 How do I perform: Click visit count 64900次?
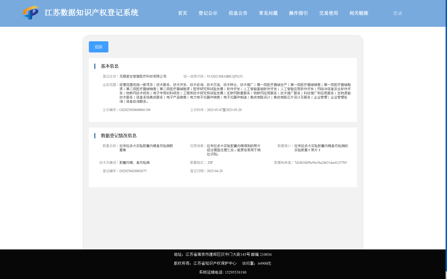click(x=265, y=263)
